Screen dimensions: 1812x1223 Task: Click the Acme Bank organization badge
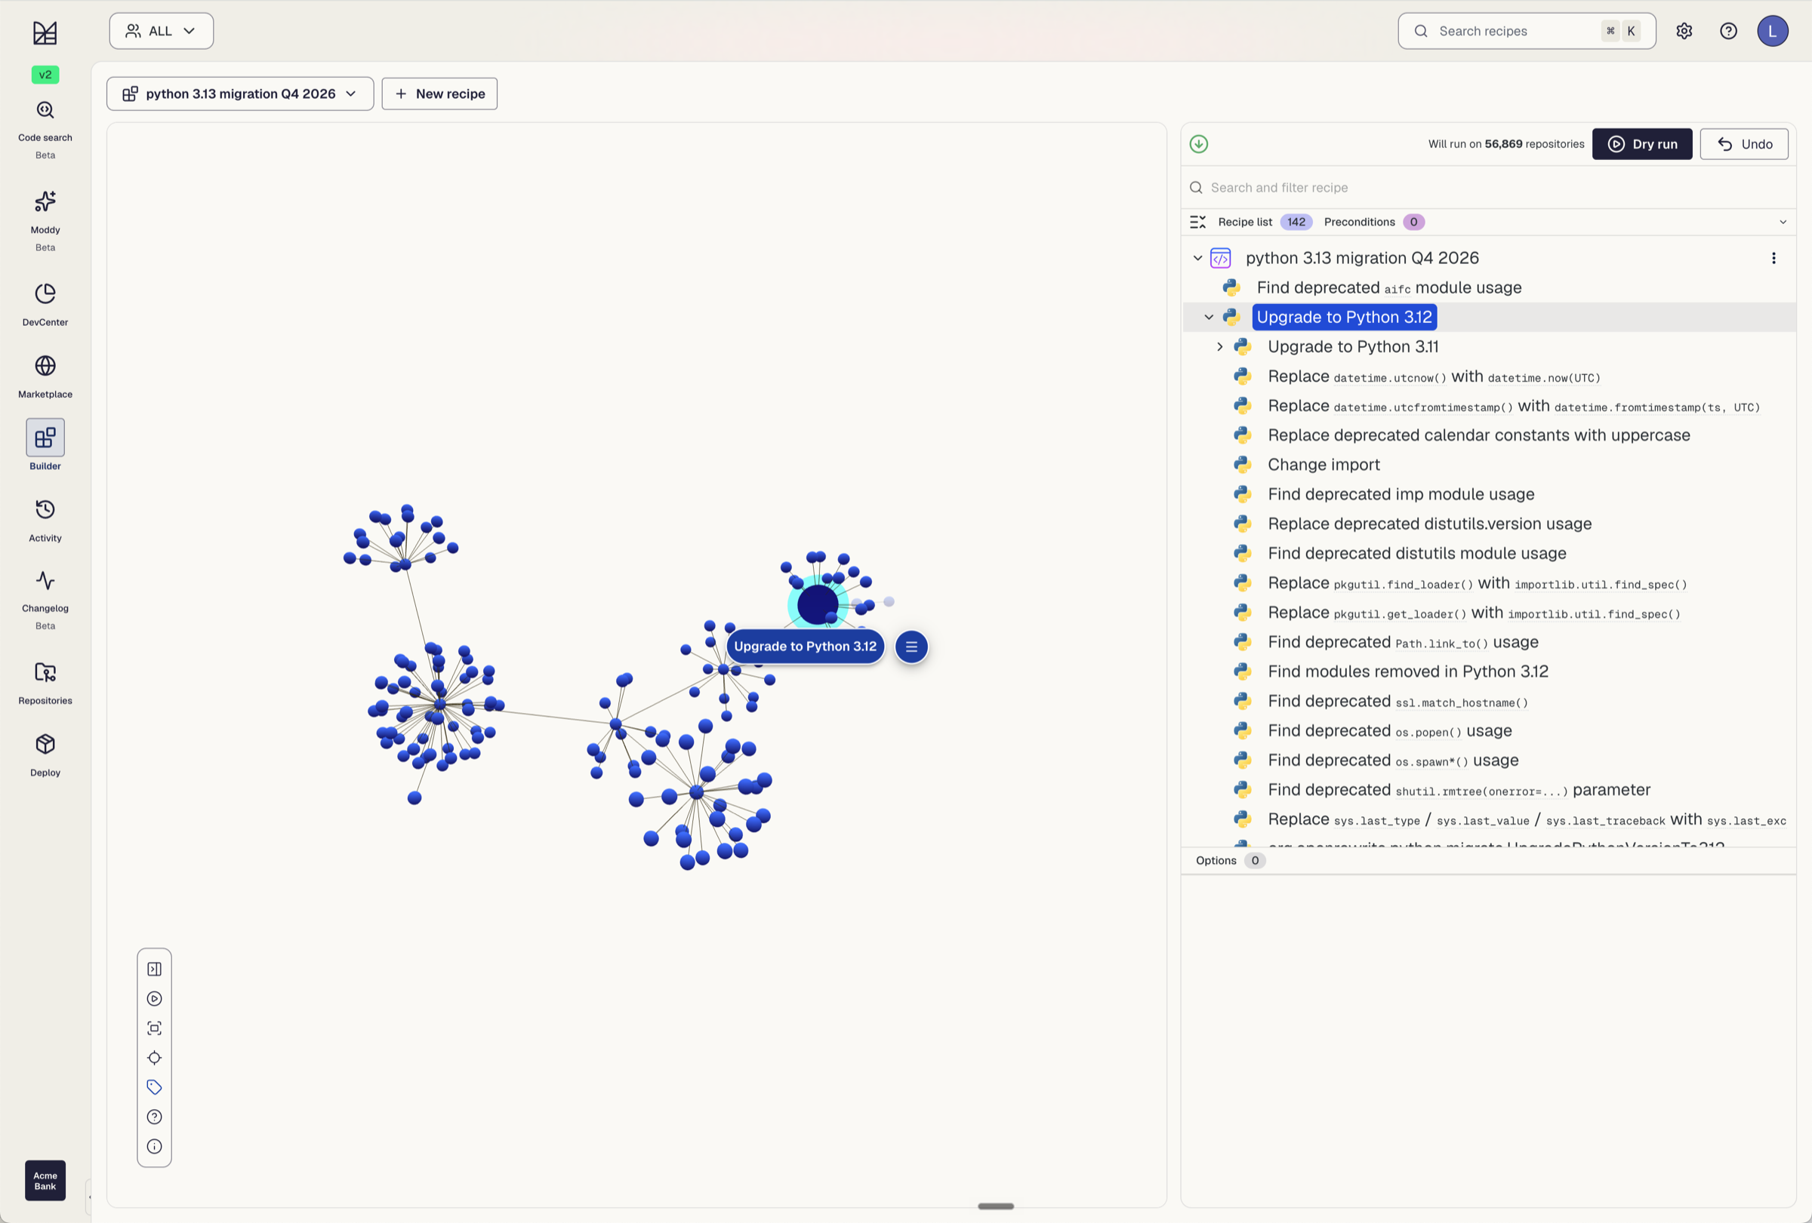pyautogui.click(x=45, y=1181)
